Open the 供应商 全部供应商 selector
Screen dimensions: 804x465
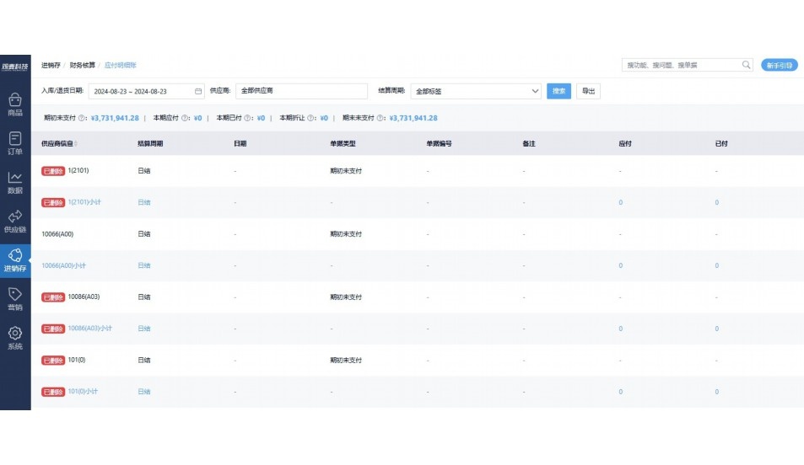tap(301, 91)
